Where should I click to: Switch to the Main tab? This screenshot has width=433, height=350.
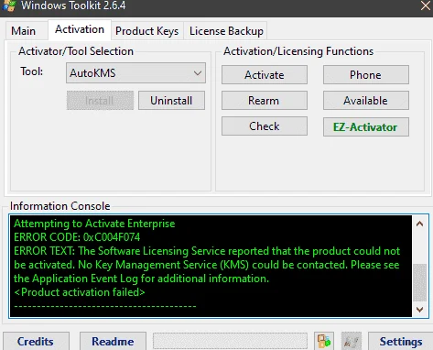point(24,31)
